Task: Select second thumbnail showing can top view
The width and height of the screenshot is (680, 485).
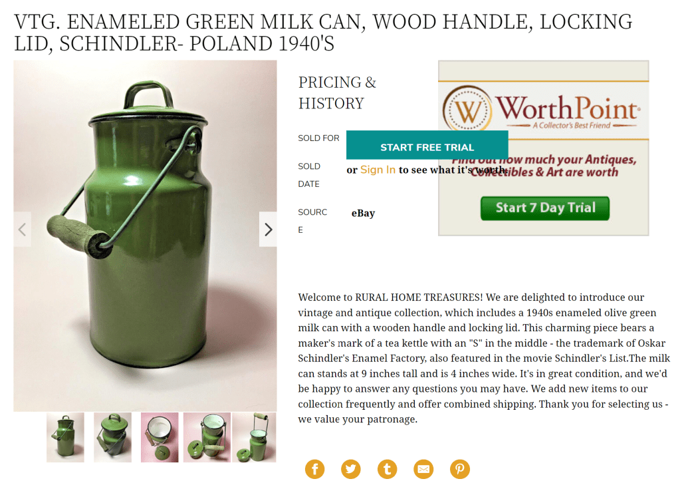Action: pyautogui.click(x=112, y=437)
